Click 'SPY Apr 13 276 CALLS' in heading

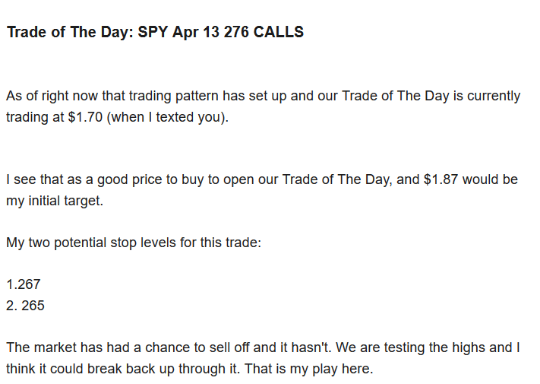[x=221, y=32]
